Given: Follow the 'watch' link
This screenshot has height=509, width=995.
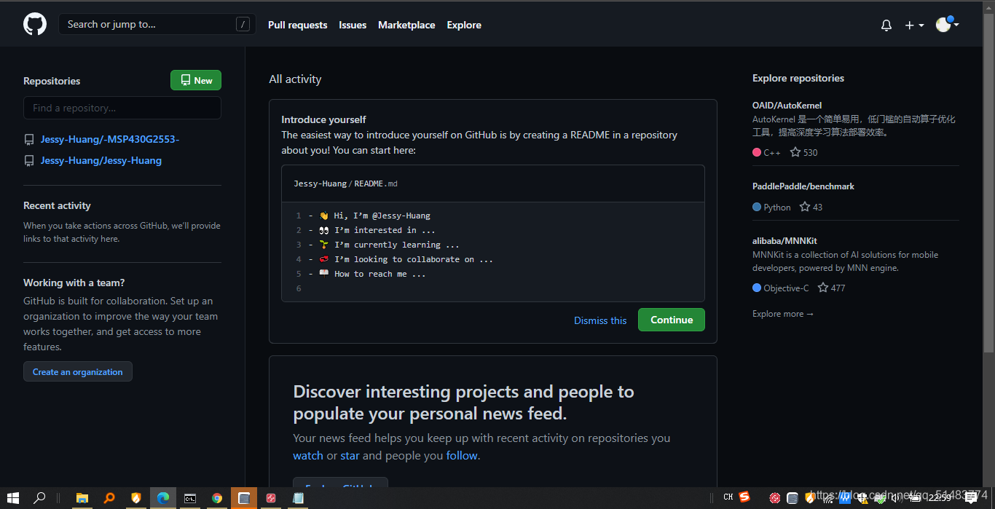Looking at the screenshot, I should 308,455.
